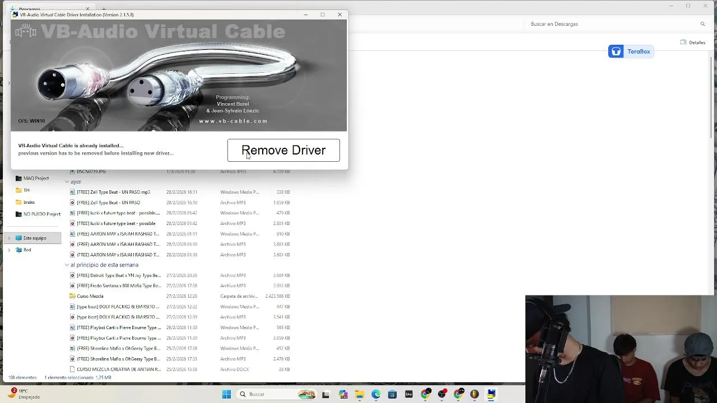Collapse 'al principio de esta semana' group
Image resolution: width=717 pixels, height=403 pixels.
[67, 265]
